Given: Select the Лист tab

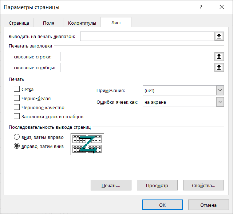Looking at the screenshot, I should (x=116, y=22).
